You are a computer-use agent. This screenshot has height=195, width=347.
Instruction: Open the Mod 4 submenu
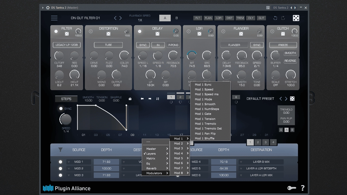click(180, 153)
